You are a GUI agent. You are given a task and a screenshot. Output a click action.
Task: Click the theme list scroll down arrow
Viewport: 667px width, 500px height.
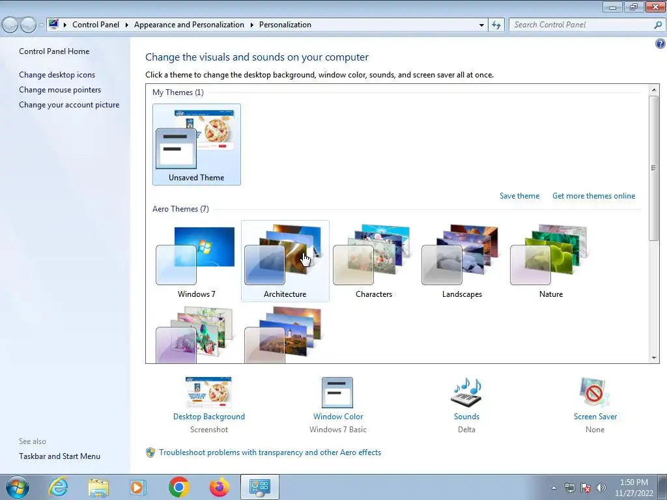tap(654, 358)
